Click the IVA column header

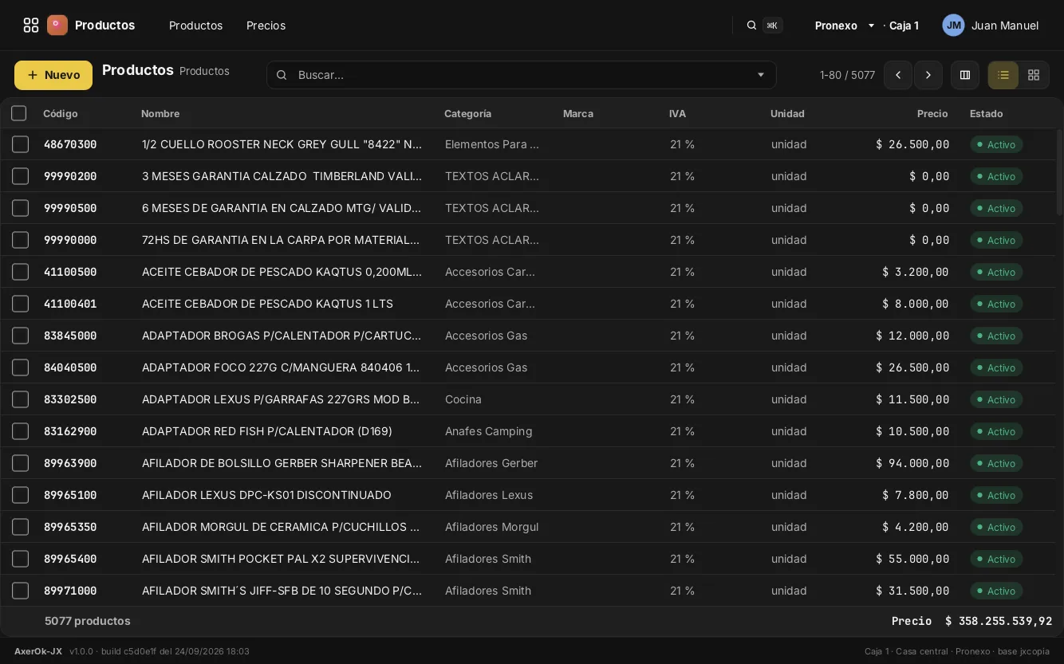(x=677, y=113)
